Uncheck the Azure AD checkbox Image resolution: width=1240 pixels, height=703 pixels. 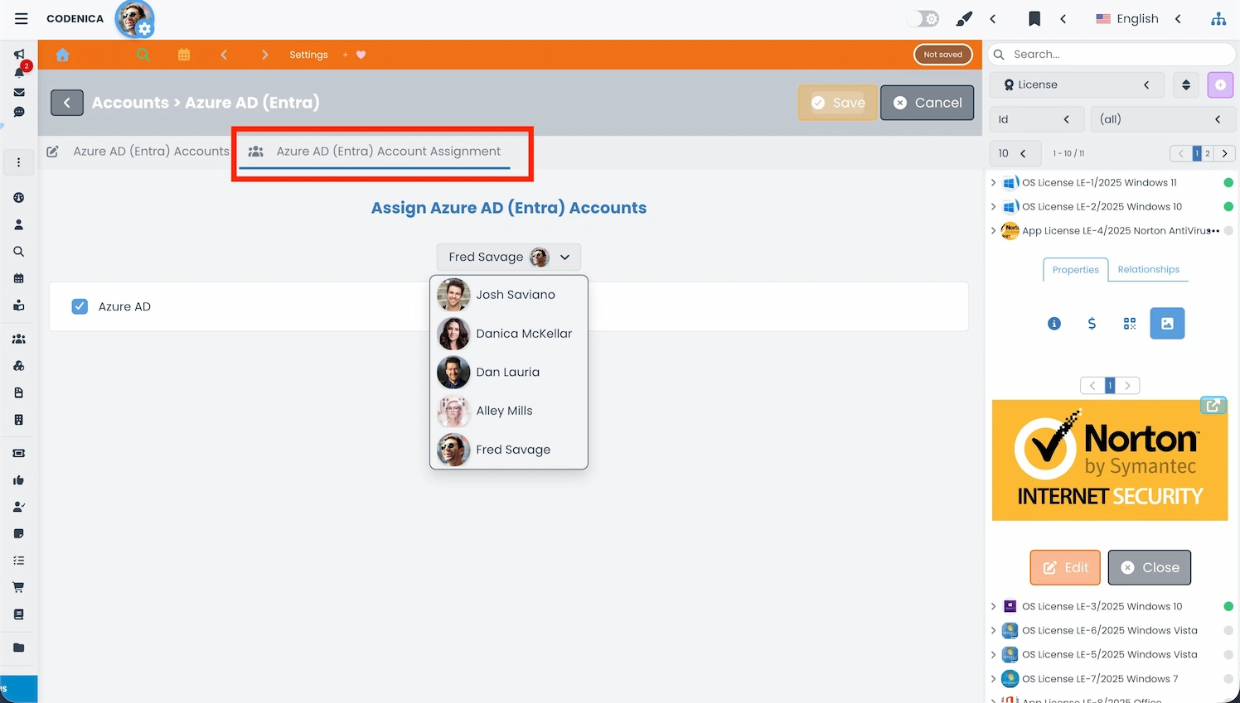(x=80, y=306)
